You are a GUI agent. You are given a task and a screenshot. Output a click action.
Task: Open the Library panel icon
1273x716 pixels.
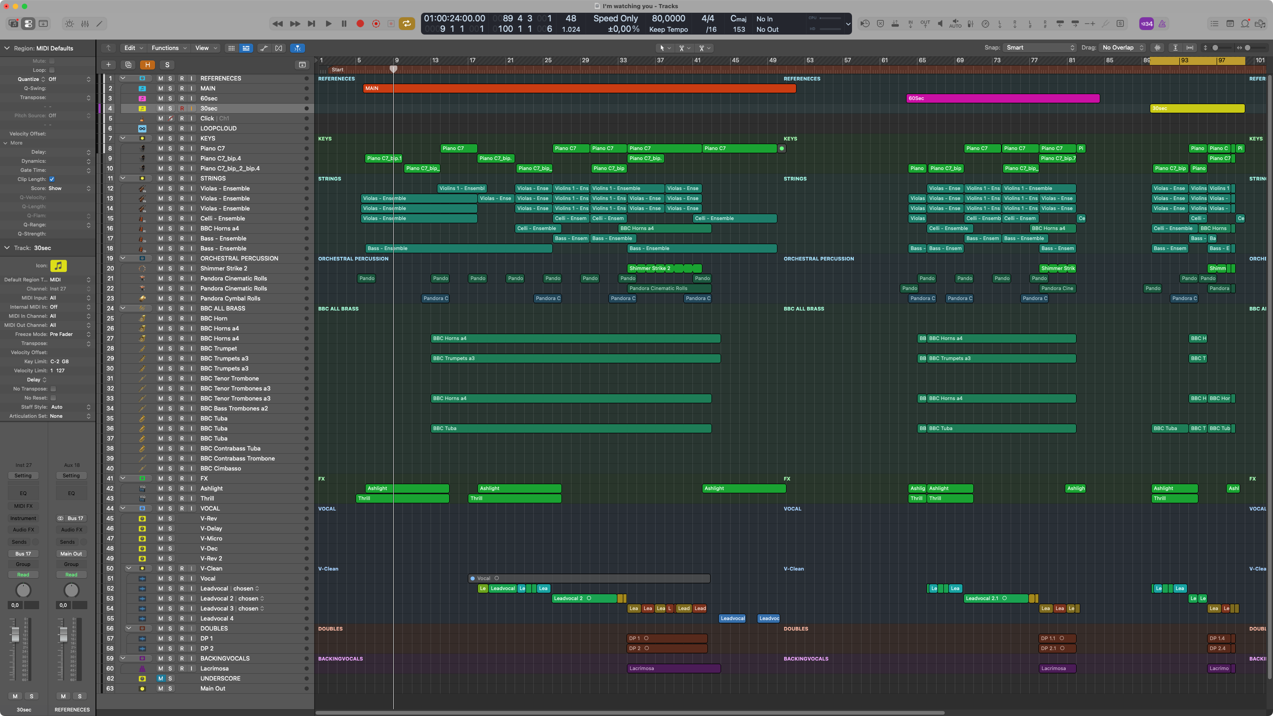[13, 23]
